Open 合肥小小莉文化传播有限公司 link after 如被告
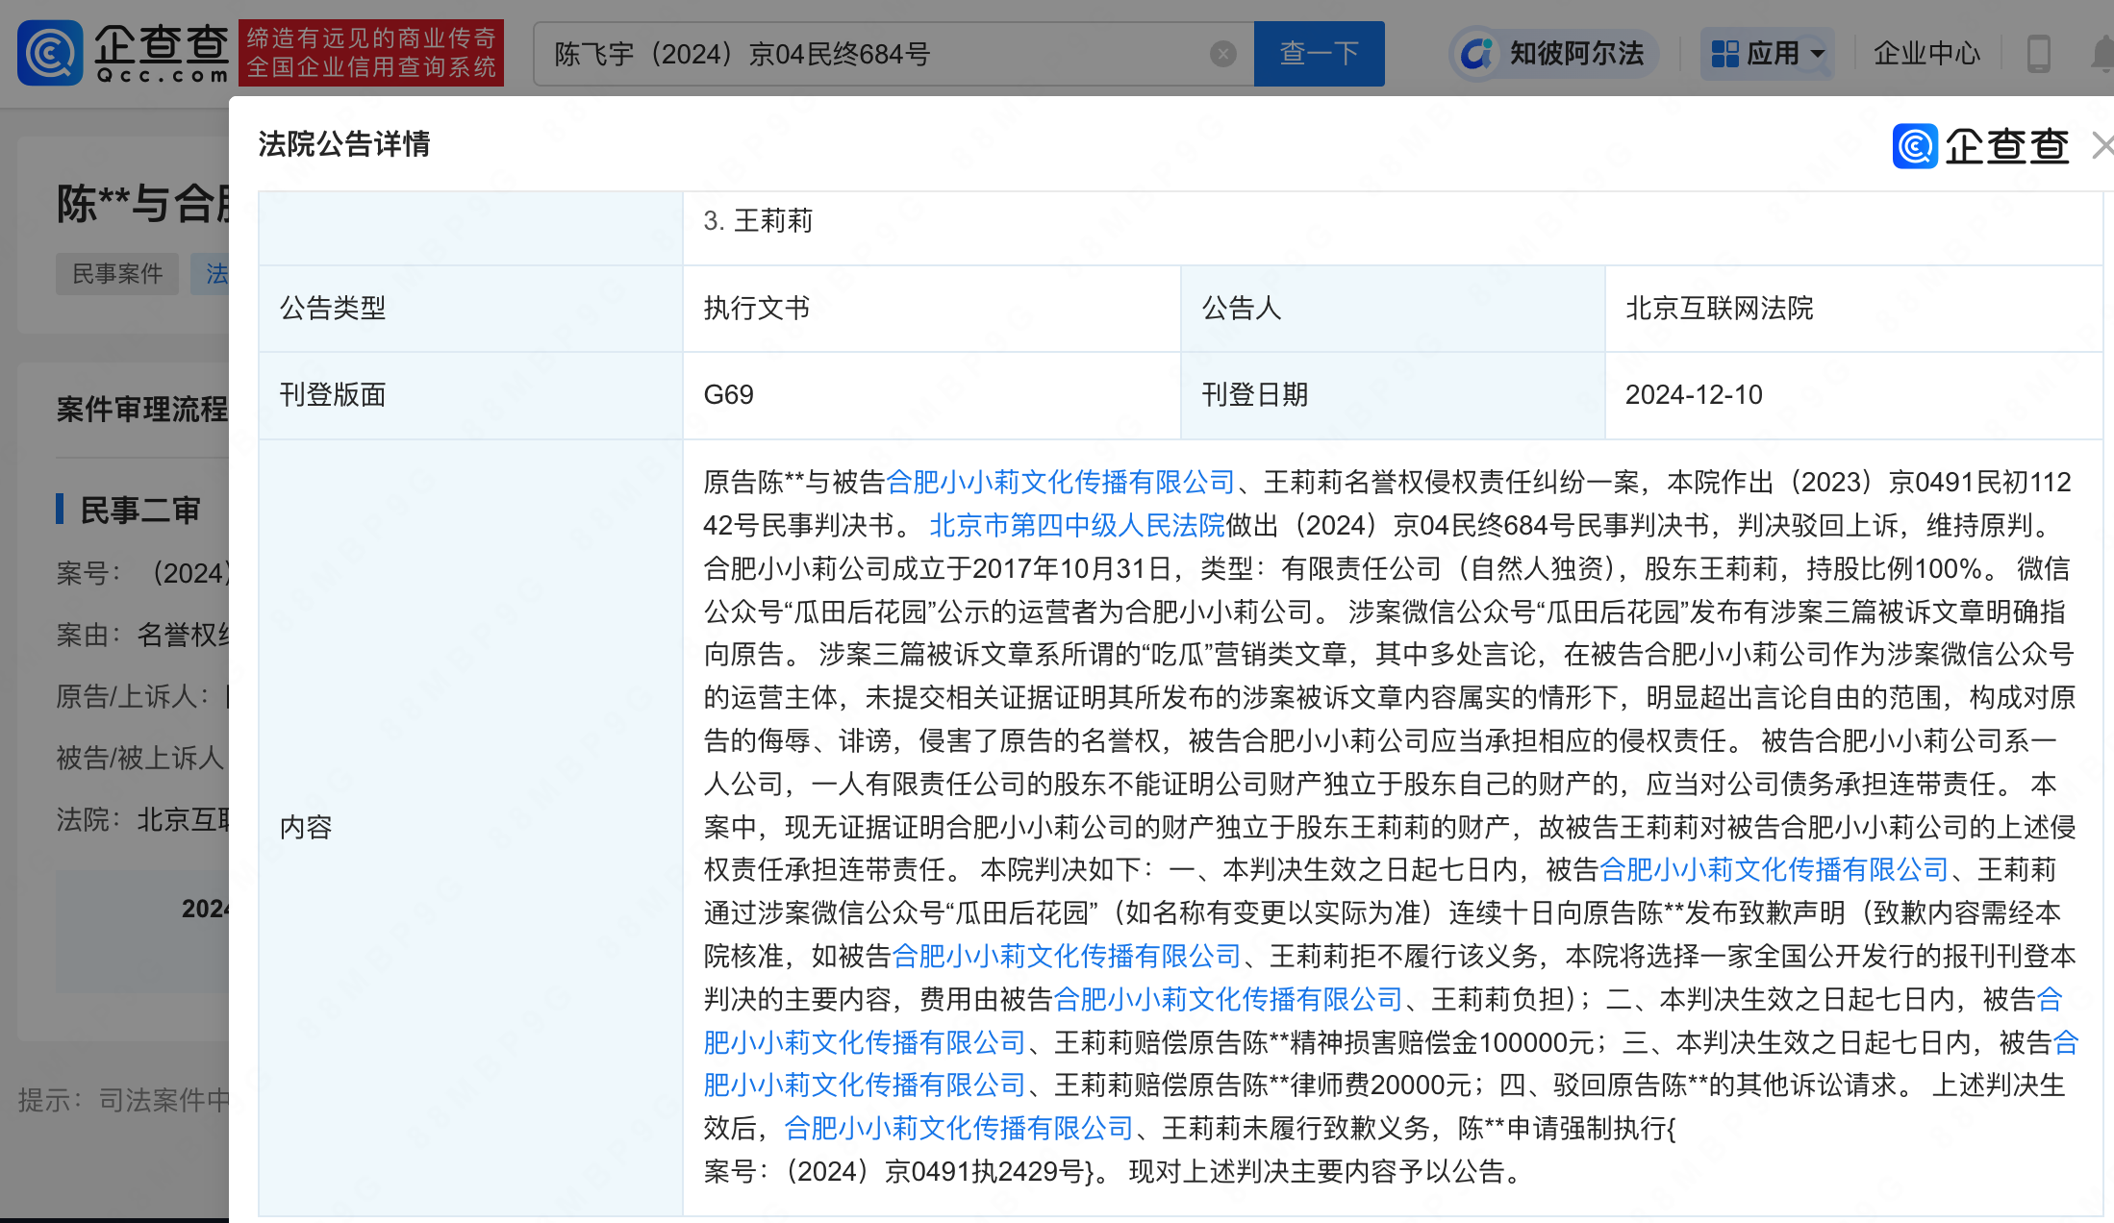Viewport: 2114px width, 1223px height. click(x=1067, y=956)
